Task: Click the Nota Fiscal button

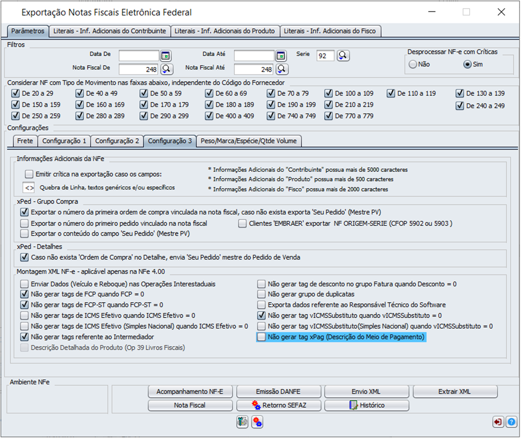Action: pos(190,405)
